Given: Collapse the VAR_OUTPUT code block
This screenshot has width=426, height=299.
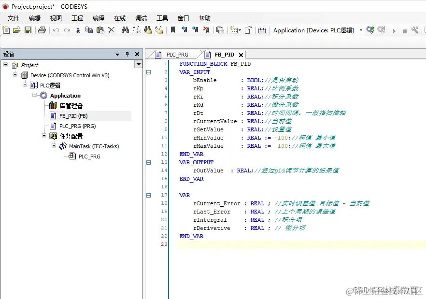Looking at the screenshot, I should [x=149, y=163].
